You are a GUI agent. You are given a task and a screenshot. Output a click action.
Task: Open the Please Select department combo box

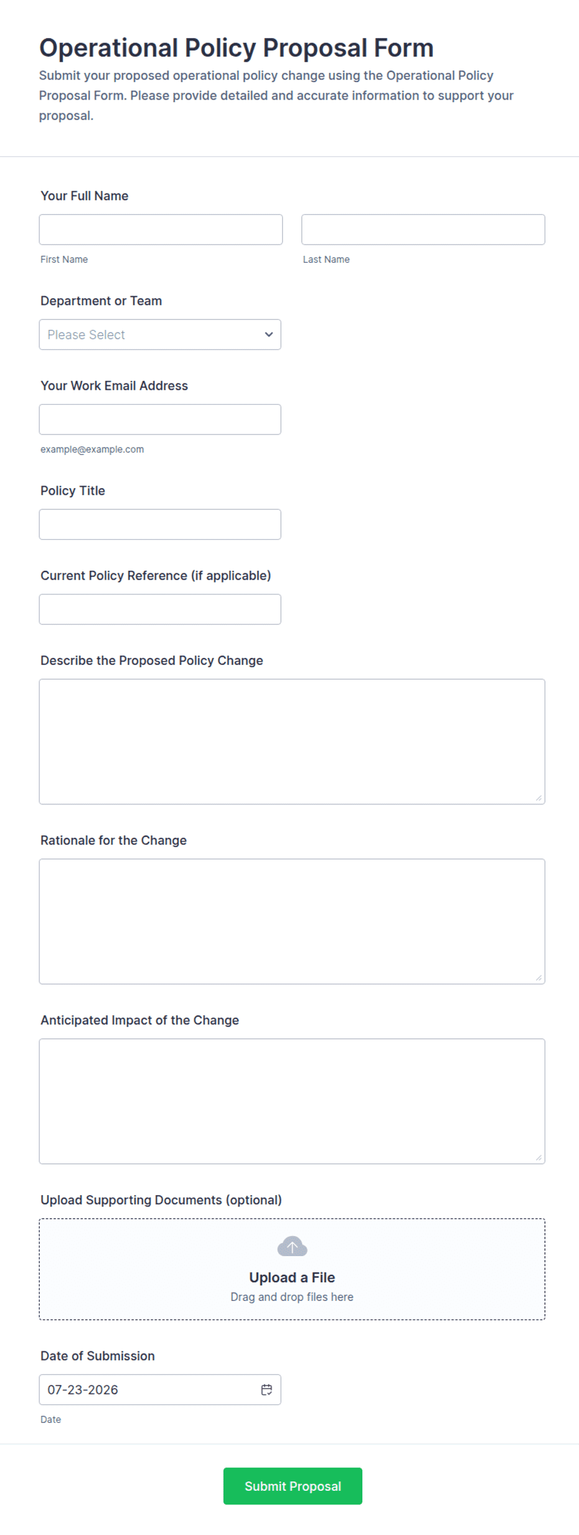tap(160, 334)
